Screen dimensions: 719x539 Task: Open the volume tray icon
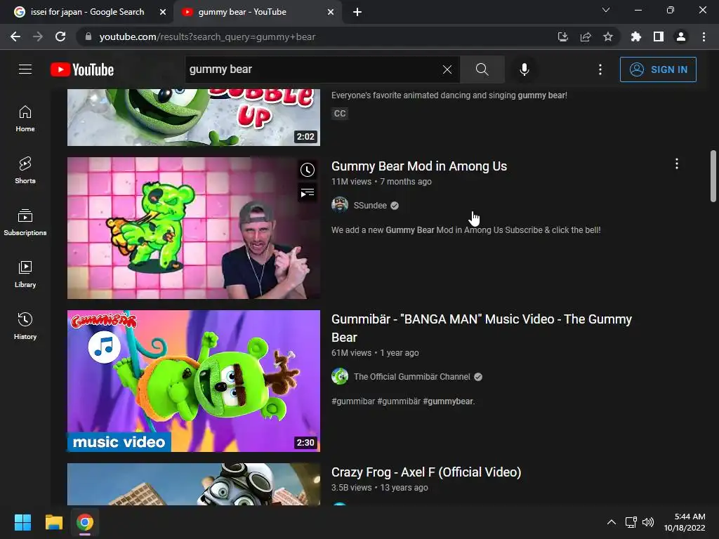(x=648, y=522)
